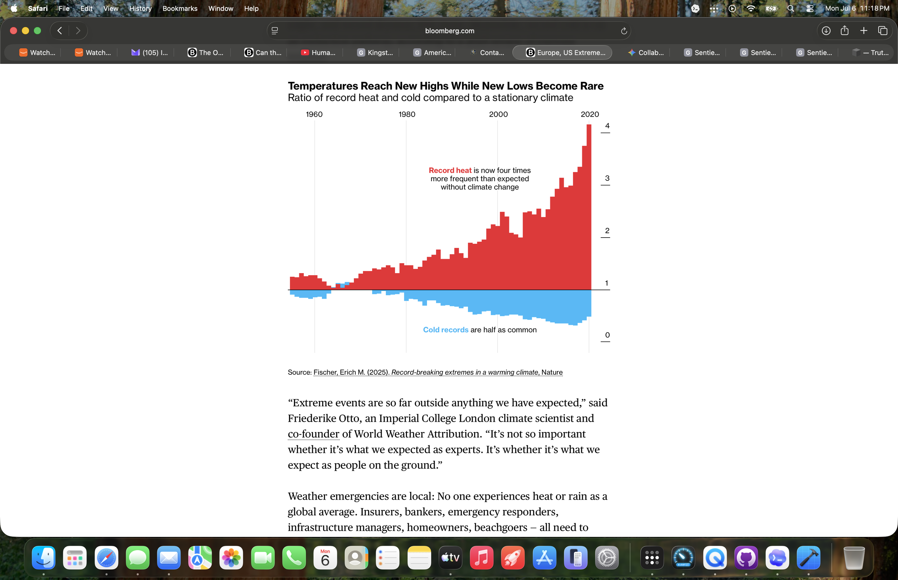Open Mail from the Dock
The image size is (898, 580).
[x=169, y=557]
